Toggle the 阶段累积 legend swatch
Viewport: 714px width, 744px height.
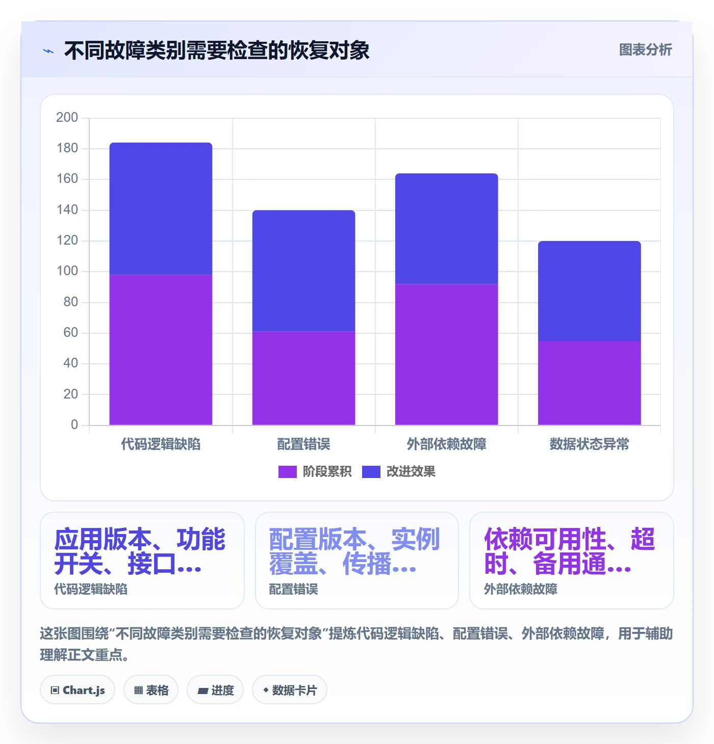(x=287, y=472)
